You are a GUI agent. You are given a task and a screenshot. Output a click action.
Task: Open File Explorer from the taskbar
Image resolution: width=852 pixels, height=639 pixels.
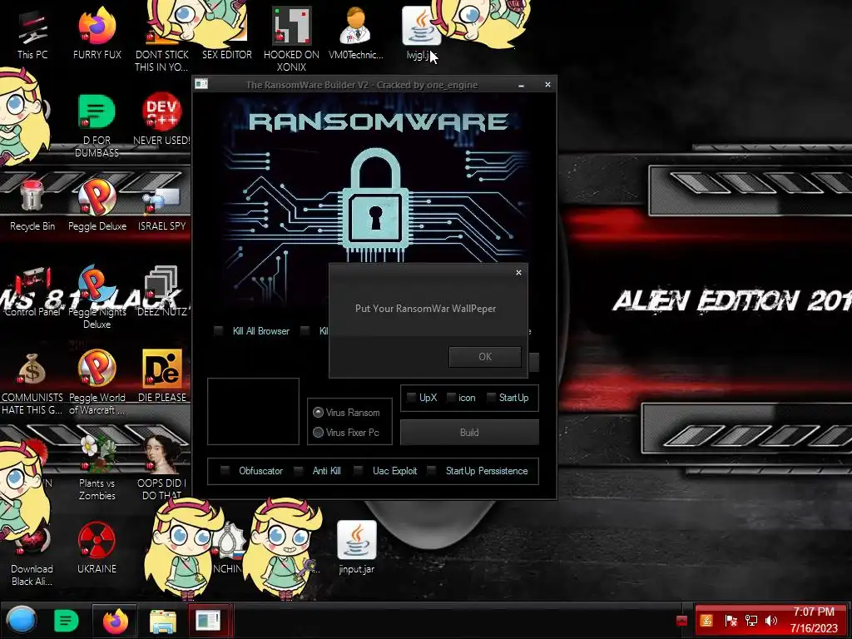(x=162, y=621)
